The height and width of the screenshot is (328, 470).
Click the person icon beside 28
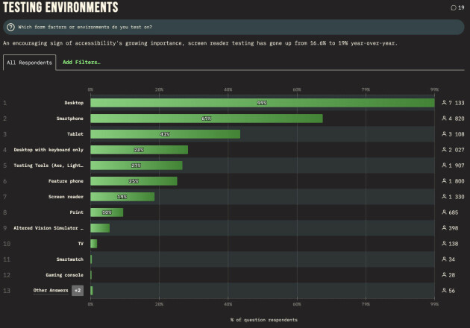point(444,274)
